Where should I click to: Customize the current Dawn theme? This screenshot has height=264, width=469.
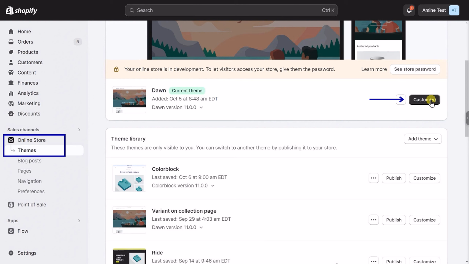point(424,100)
